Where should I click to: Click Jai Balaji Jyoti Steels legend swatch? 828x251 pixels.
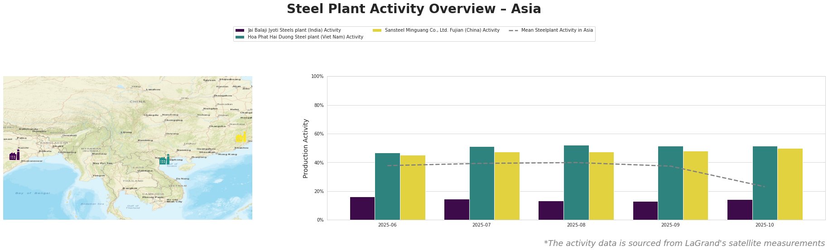tap(240, 30)
